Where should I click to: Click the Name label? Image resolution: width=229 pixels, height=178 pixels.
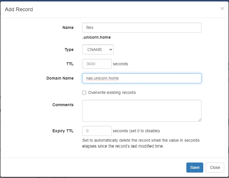pyautogui.click(x=68, y=27)
